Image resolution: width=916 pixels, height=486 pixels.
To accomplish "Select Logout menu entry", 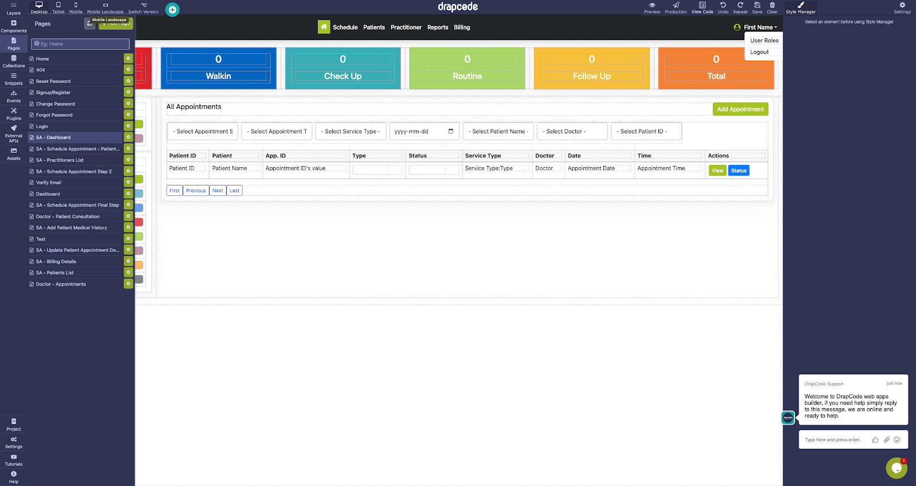I will click(x=759, y=52).
